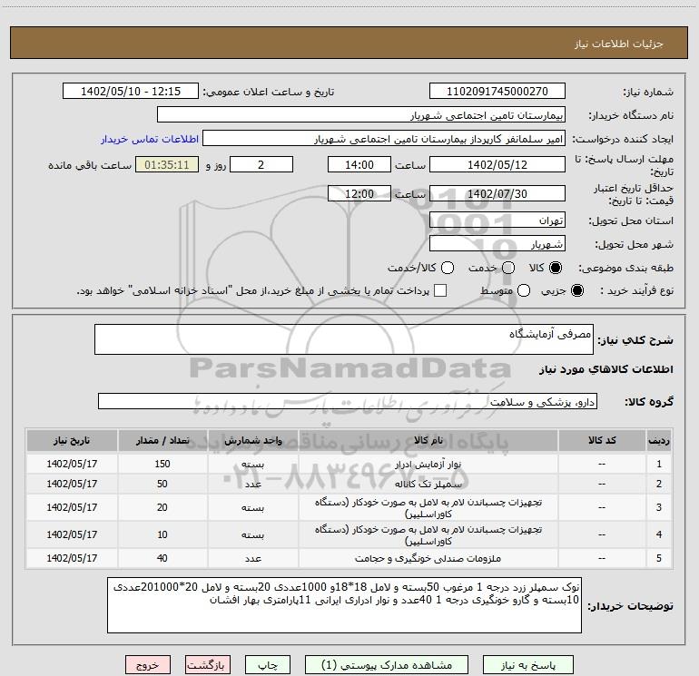Image resolution: width=699 pixels, height=676 pixels.
Task: Click unit بسته in row 1
Action: coord(252,465)
